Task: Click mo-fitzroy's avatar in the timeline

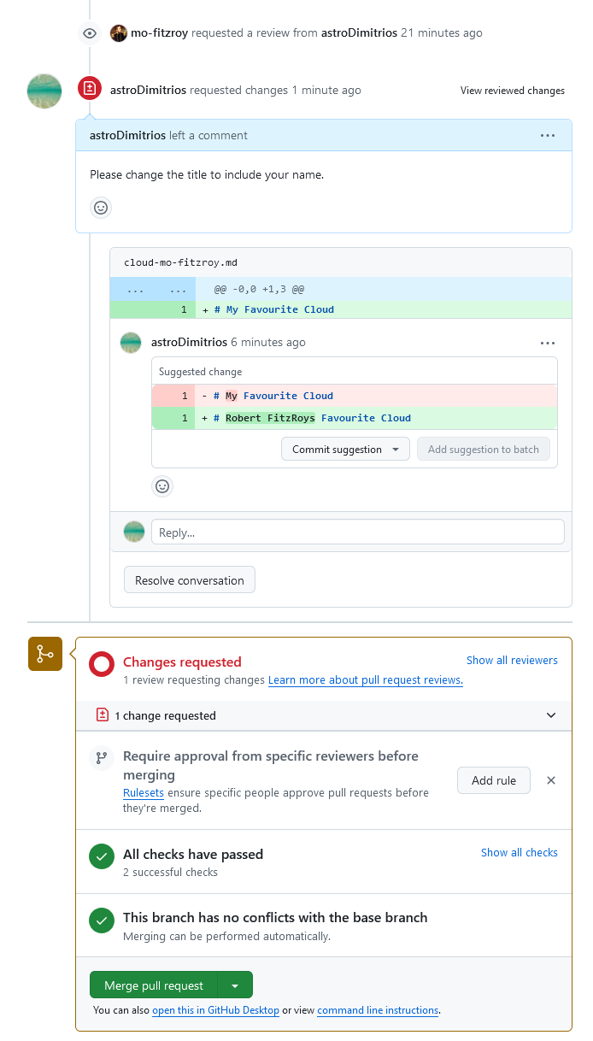Action: coord(118,32)
